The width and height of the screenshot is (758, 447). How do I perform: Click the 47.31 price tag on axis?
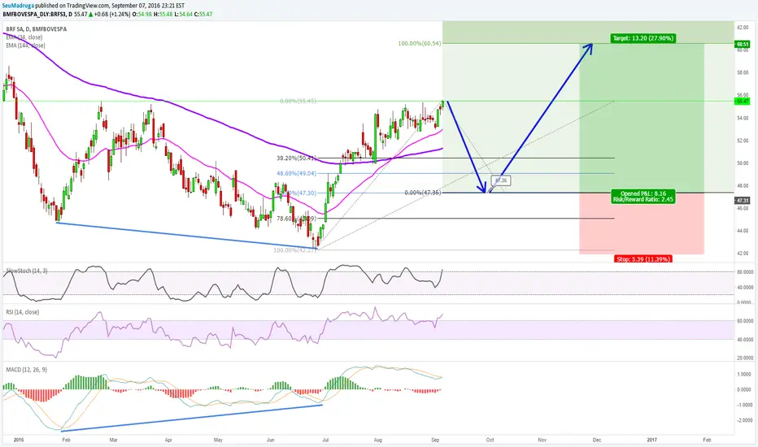(x=742, y=200)
